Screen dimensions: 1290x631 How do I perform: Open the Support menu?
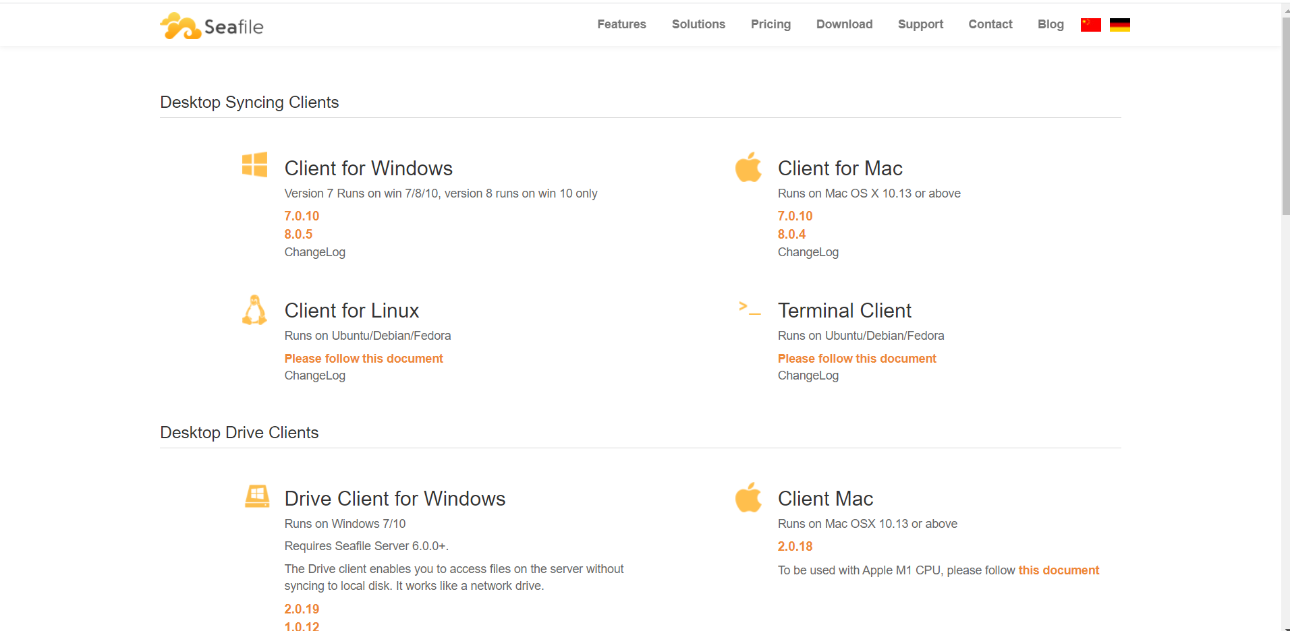tap(920, 24)
